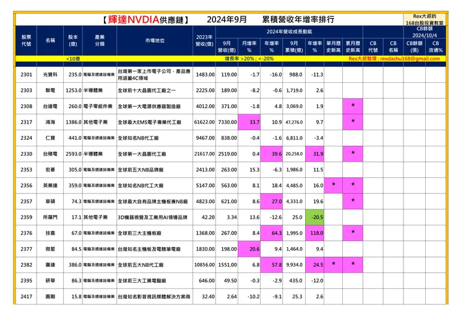
Task: Click the 2023年營收(億) header cell
Action: coord(204,41)
